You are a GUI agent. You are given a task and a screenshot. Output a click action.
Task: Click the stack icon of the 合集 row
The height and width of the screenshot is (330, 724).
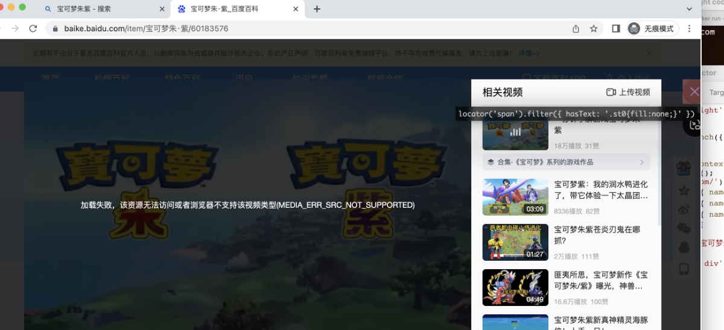[491, 162]
